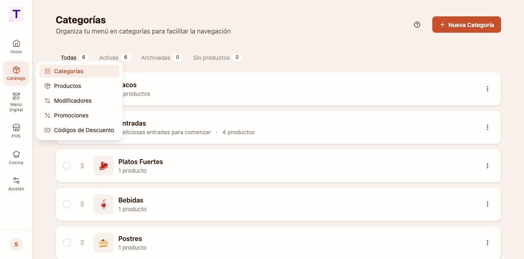Click the T logo at top left
Screen dimensions: 524x259
(16, 14)
